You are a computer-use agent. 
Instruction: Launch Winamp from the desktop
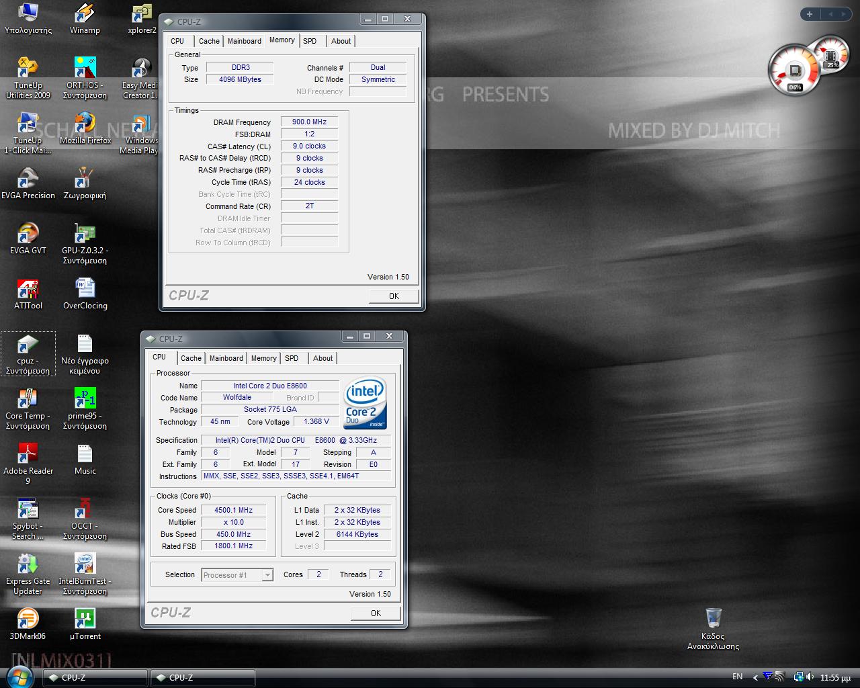(85, 19)
